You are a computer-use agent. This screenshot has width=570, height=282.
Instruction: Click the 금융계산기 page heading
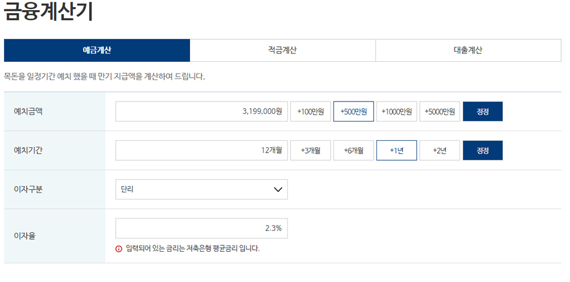[x=49, y=12]
